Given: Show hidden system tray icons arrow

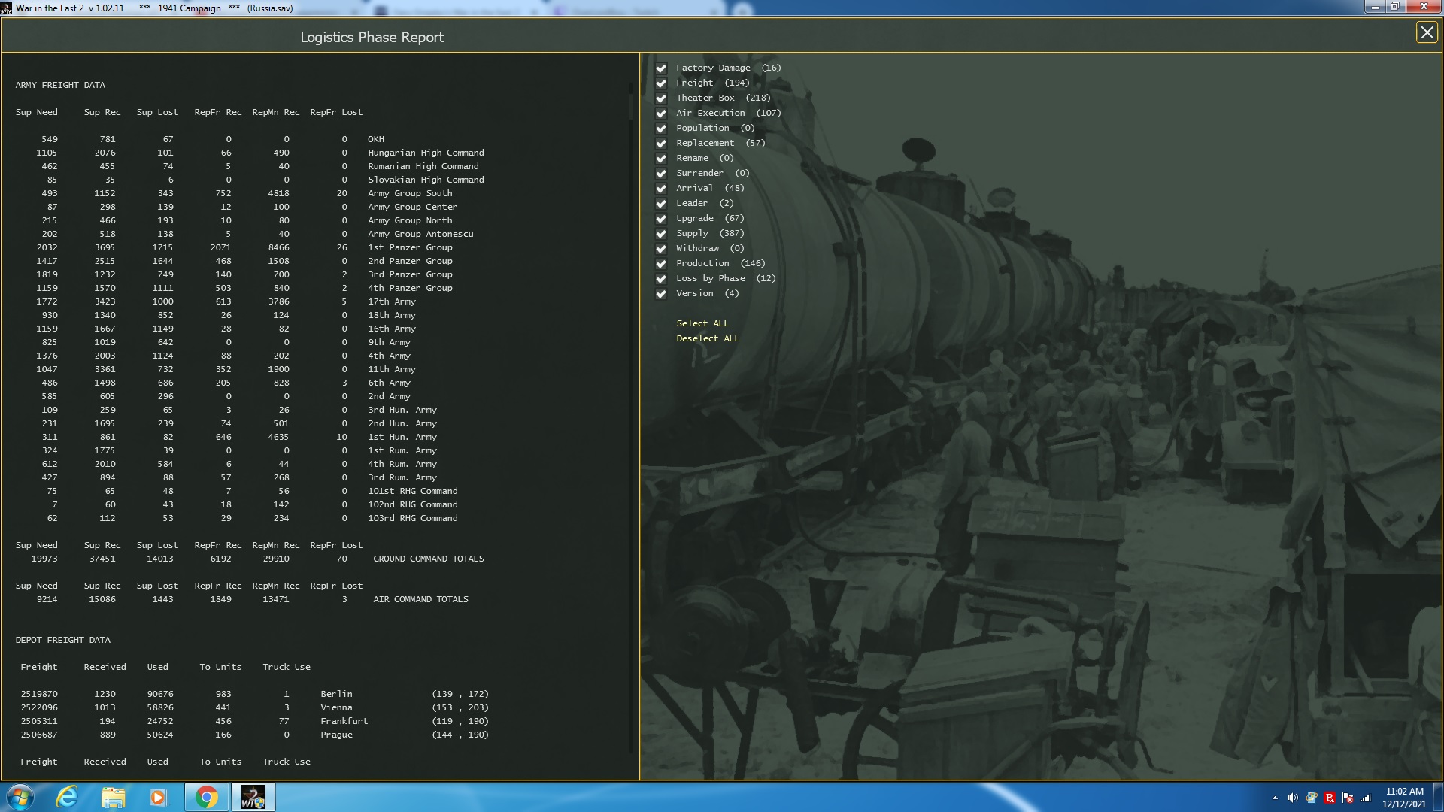Looking at the screenshot, I should [1275, 798].
